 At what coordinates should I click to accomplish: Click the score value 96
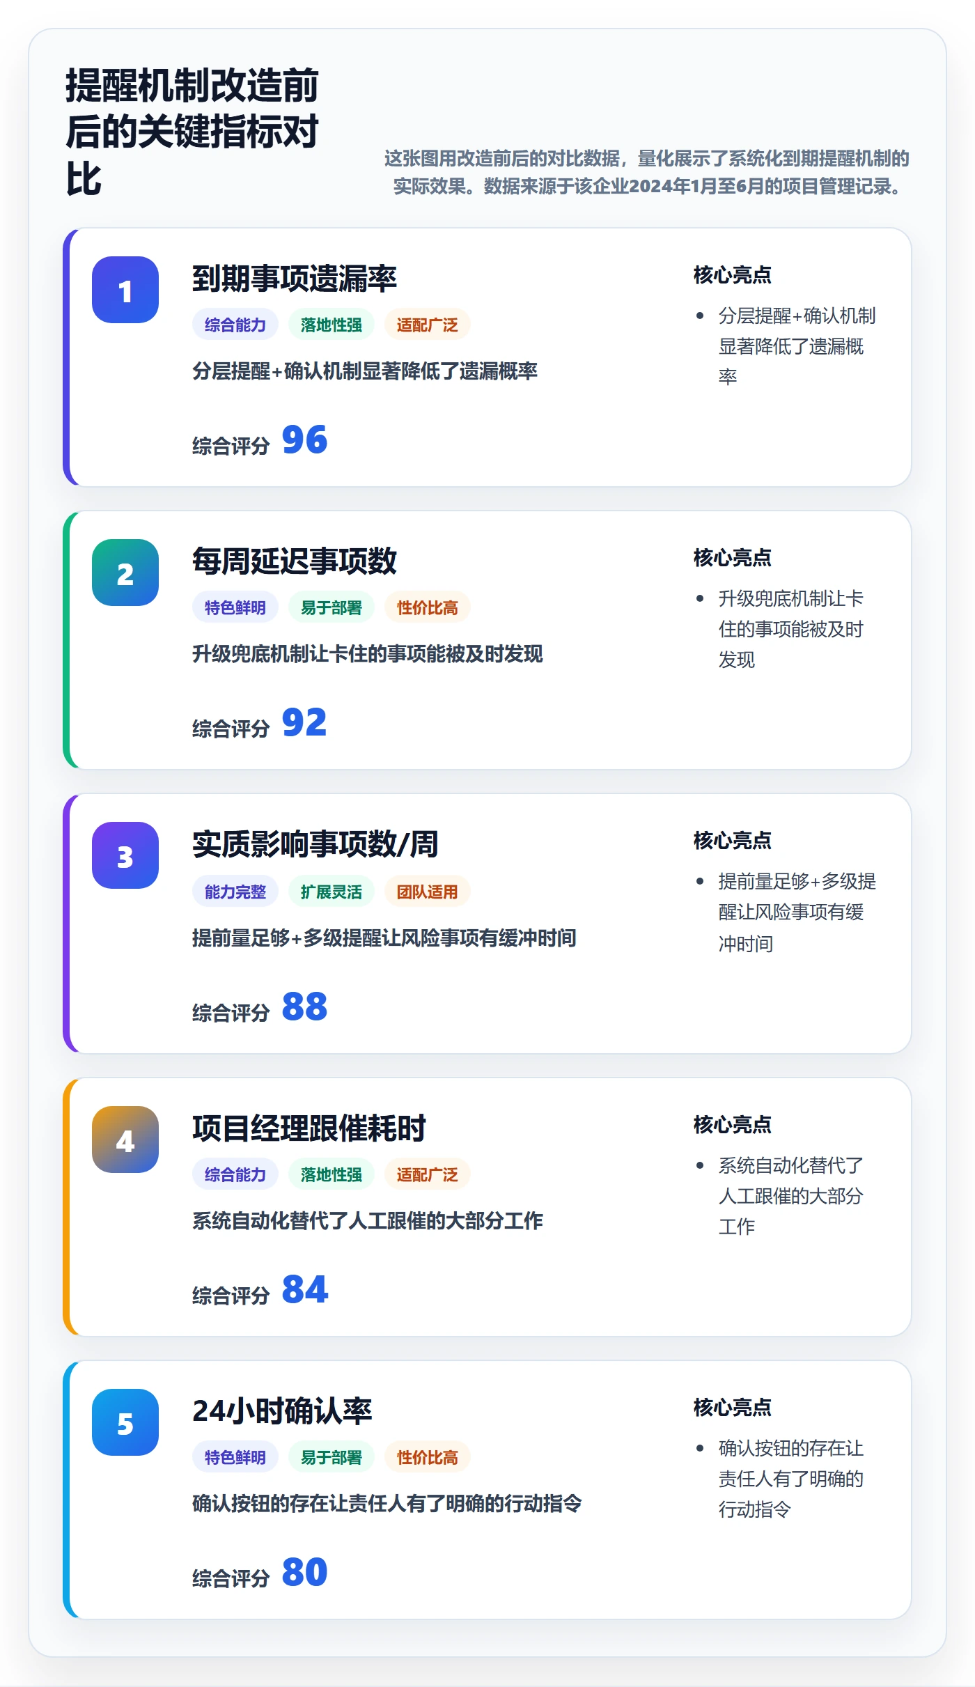pyautogui.click(x=304, y=440)
